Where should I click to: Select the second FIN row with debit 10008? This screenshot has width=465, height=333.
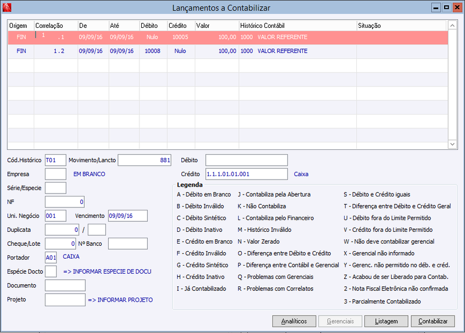pos(228,51)
